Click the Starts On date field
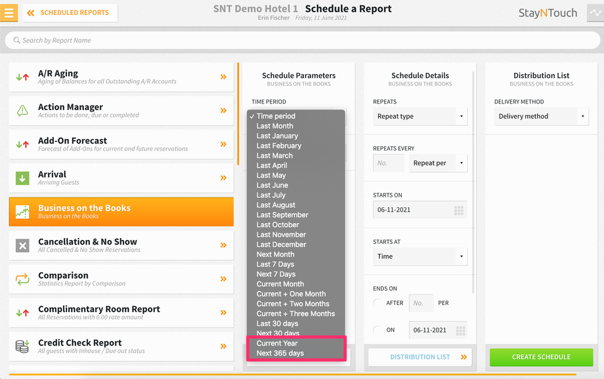Viewport: 604px width, 379px height. tap(420, 210)
